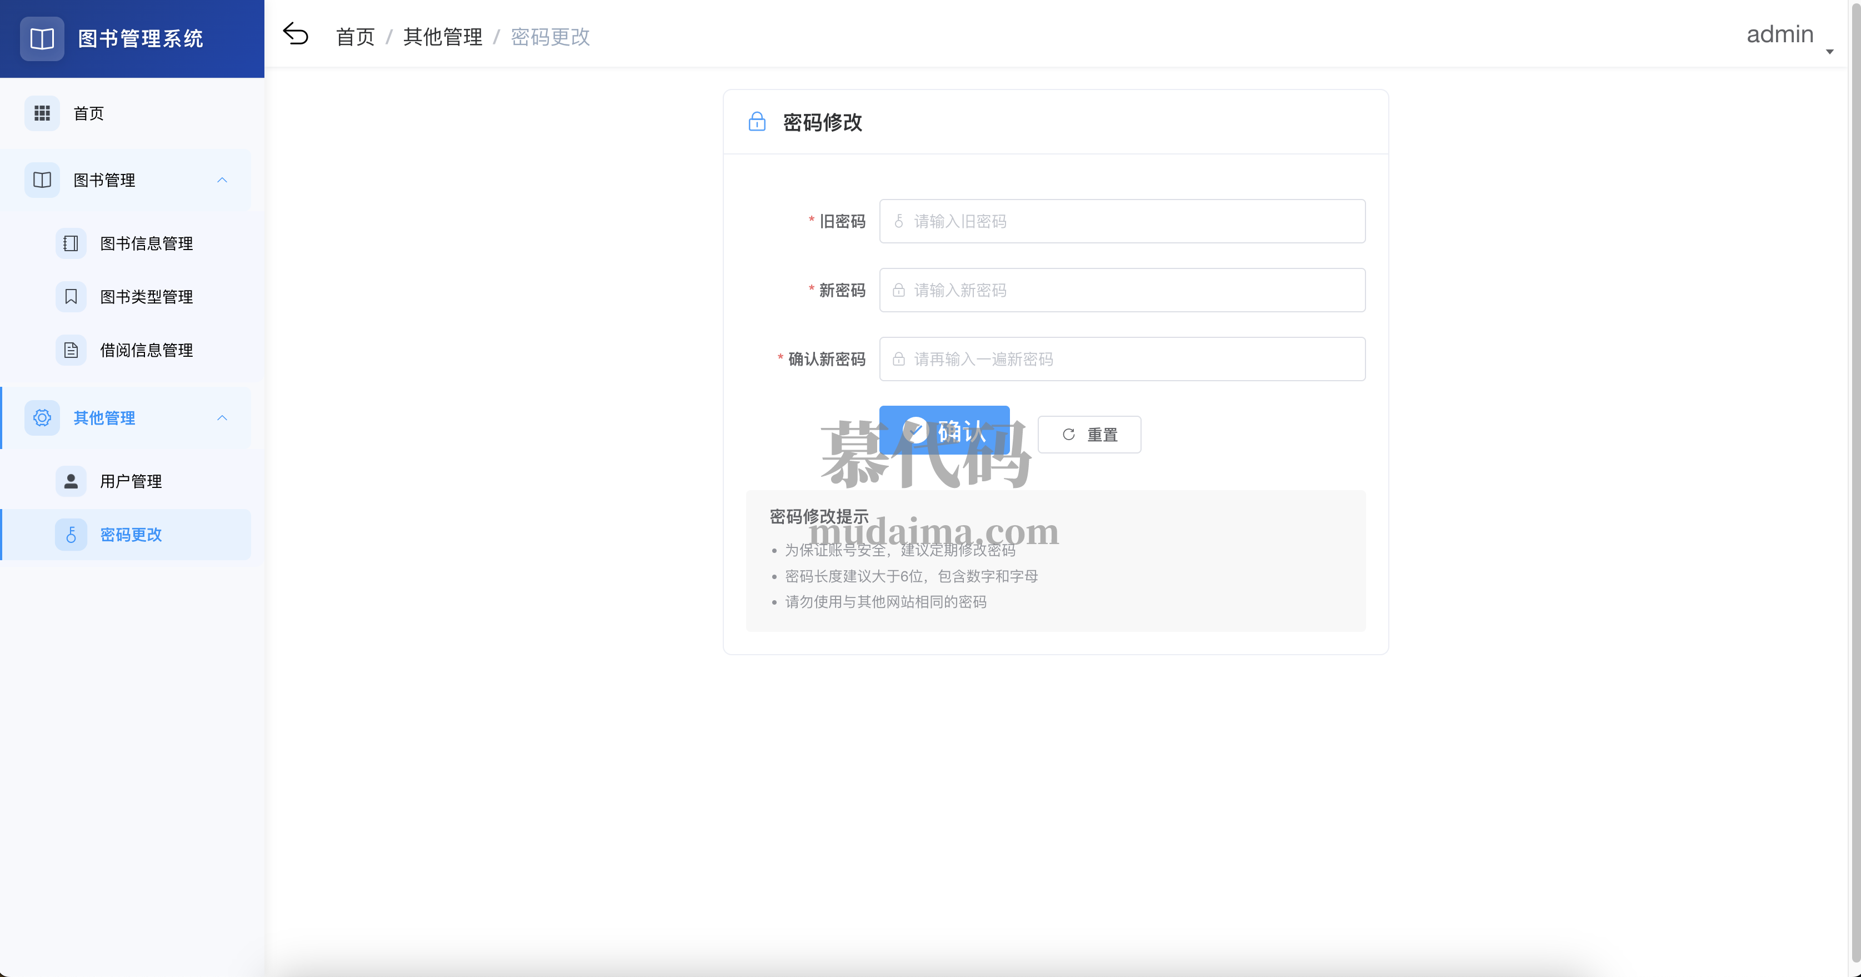This screenshot has height=977, width=1861.
Task: Select the 首页 grid icon in sidebar
Action: click(42, 113)
